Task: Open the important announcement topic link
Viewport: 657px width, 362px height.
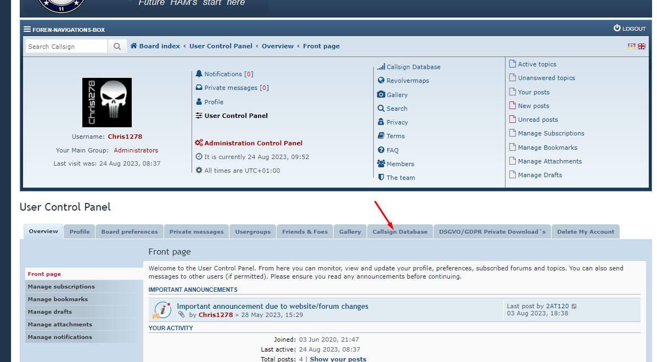Action: point(272,307)
